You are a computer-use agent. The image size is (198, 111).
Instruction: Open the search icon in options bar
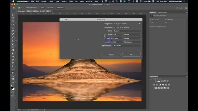pyautogui.click(x=177, y=8)
